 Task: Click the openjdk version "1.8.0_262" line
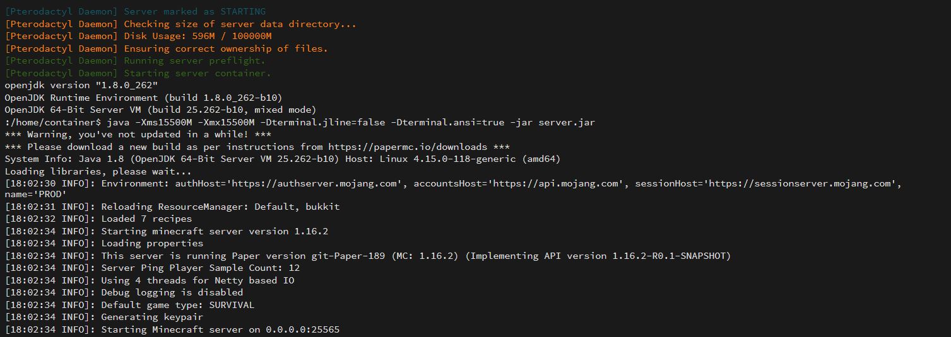pyautogui.click(x=81, y=86)
